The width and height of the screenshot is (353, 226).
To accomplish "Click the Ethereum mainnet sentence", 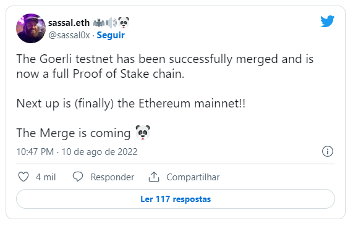I will click(131, 104).
